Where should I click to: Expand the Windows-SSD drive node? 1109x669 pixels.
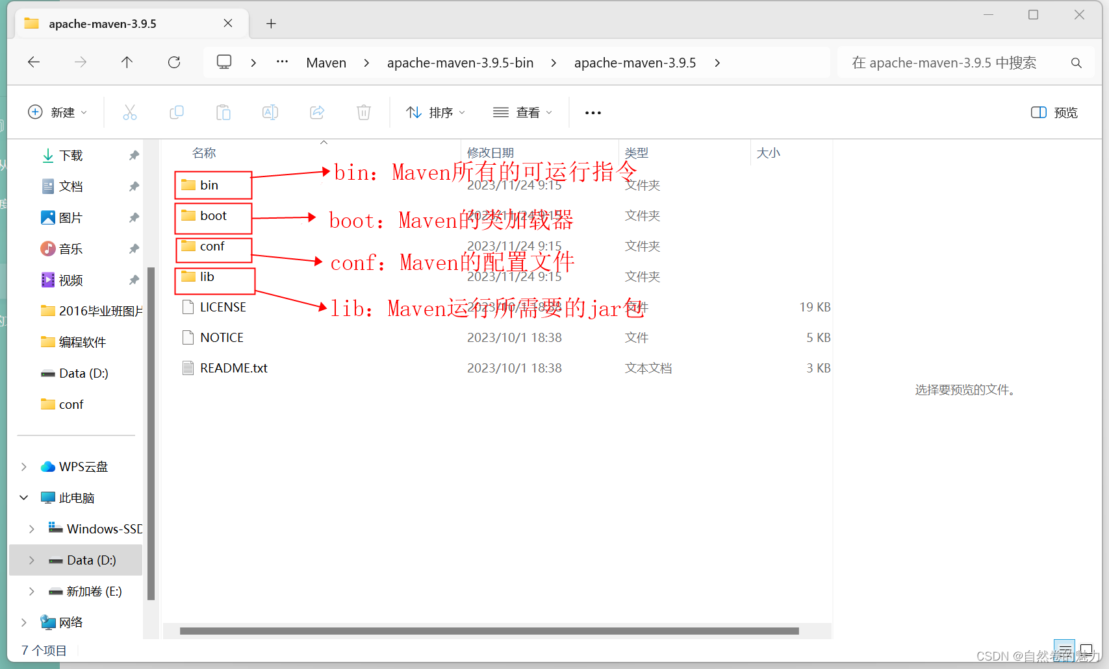pyautogui.click(x=32, y=529)
